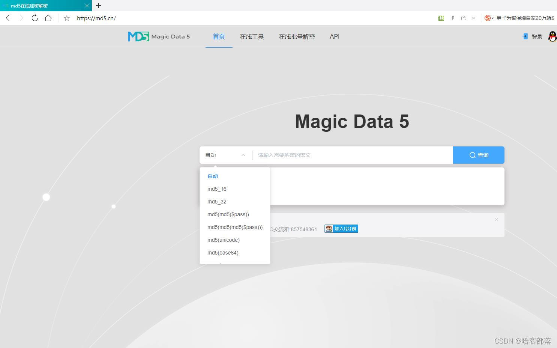Click the 查询 search button
This screenshot has width=557, height=348.
(x=479, y=155)
